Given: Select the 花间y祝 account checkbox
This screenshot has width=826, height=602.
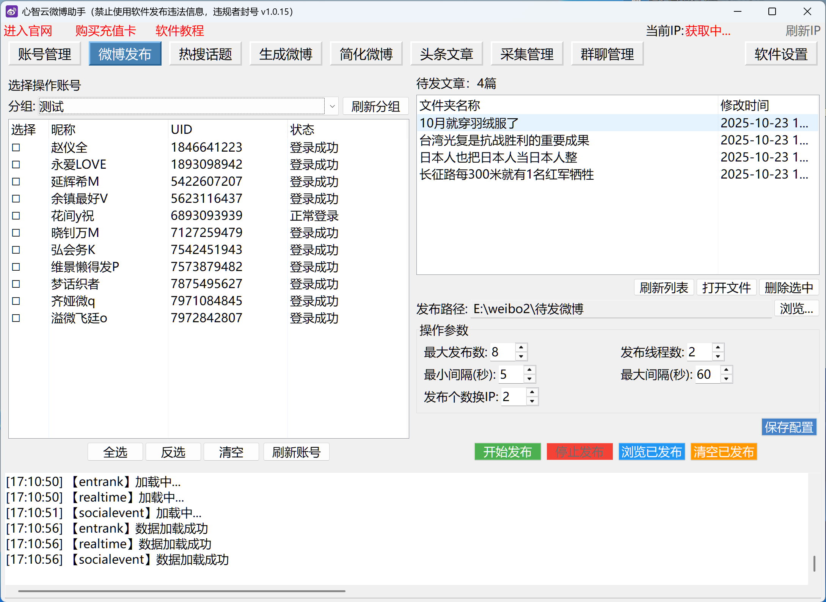Looking at the screenshot, I should click(16, 216).
